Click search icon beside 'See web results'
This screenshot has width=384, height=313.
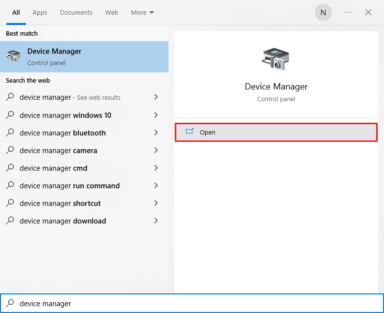coord(10,97)
